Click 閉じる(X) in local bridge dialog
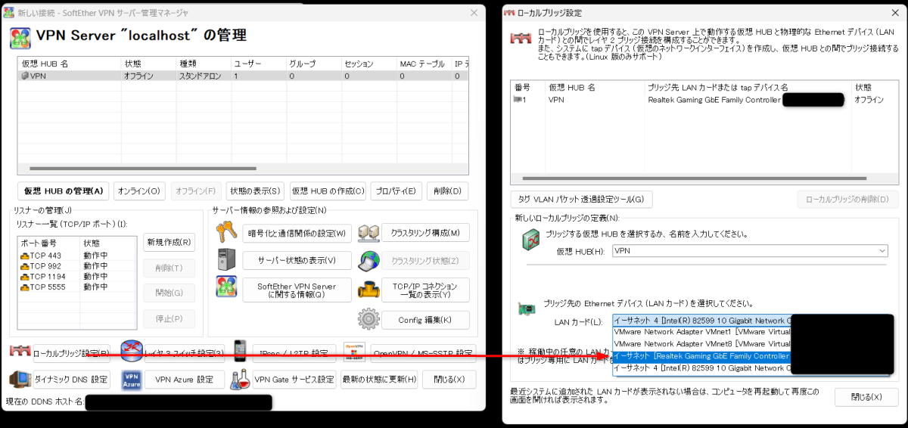Viewport: 908px width, 428px height. coord(866,397)
